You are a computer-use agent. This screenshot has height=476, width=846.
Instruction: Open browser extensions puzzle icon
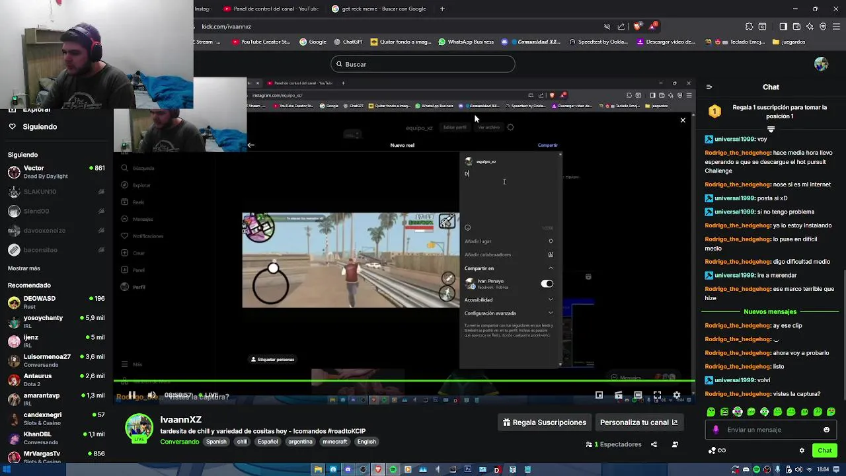[x=749, y=26]
